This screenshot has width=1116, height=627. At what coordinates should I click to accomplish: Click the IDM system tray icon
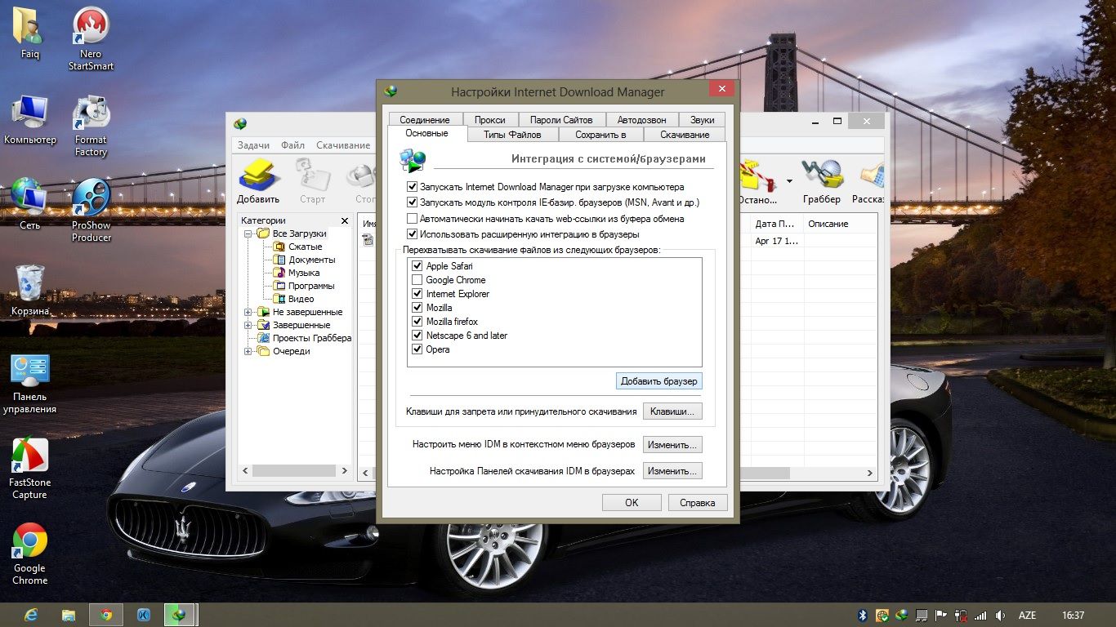902,616
